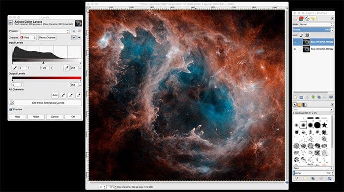This screenshot has height=192, width=344.
Task: Switch to the Brushes tab
Action: tap(295, 105)
